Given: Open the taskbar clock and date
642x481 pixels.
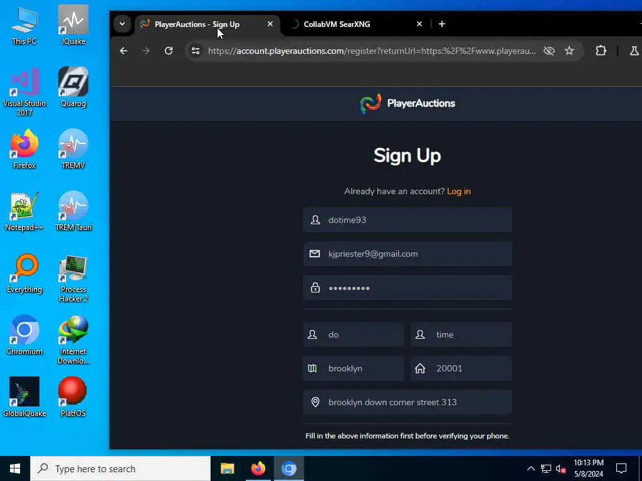Looking at the screenshot, I should (588, 468).
